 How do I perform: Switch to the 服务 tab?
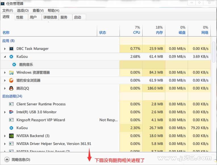coord(65,17)
